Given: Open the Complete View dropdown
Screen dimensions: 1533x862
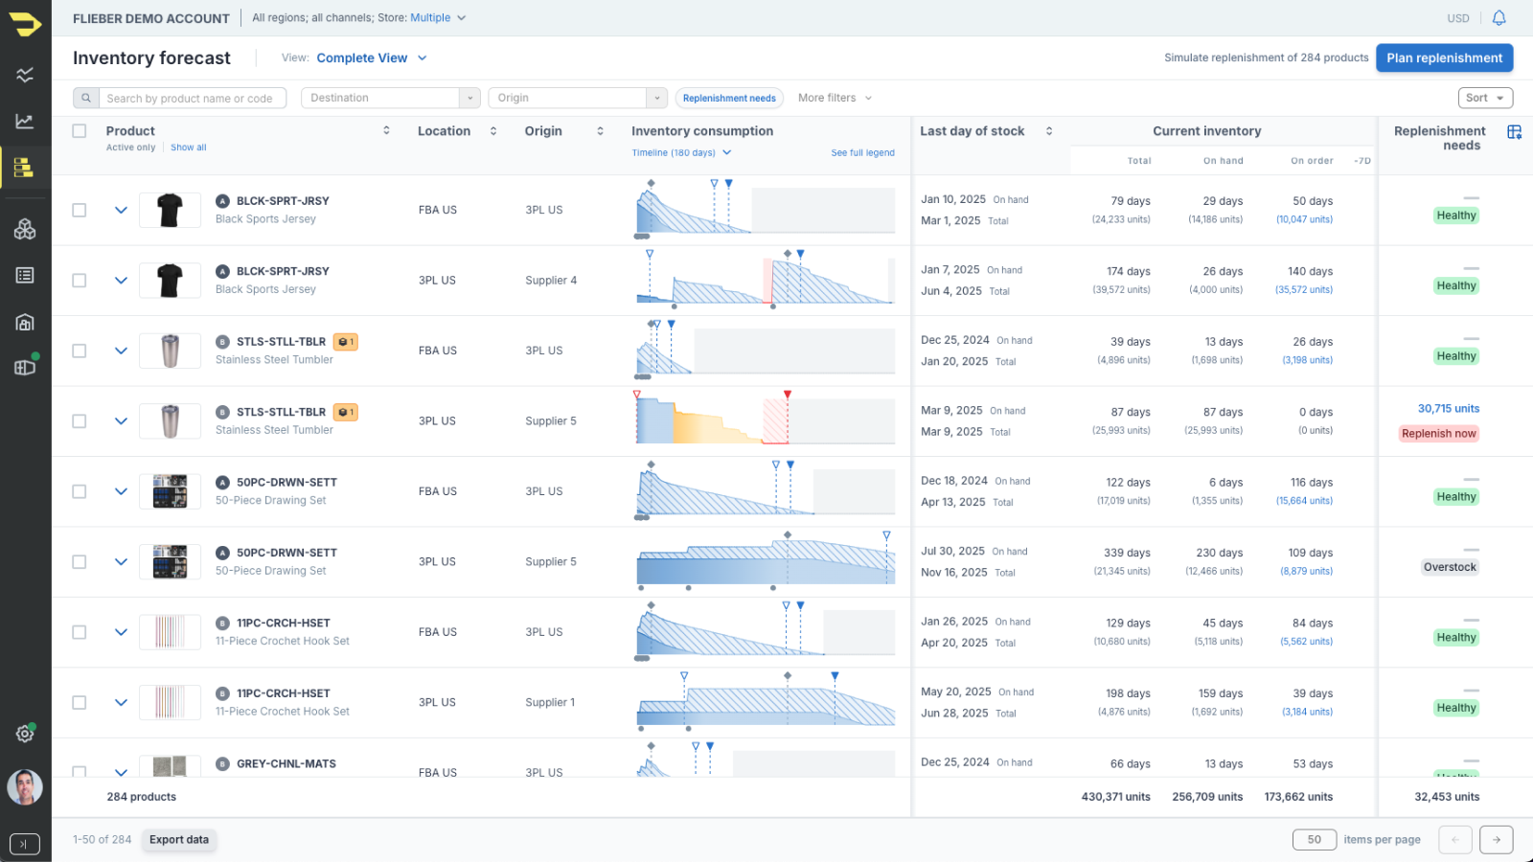Looking at the screenshot, I should 372,58.
